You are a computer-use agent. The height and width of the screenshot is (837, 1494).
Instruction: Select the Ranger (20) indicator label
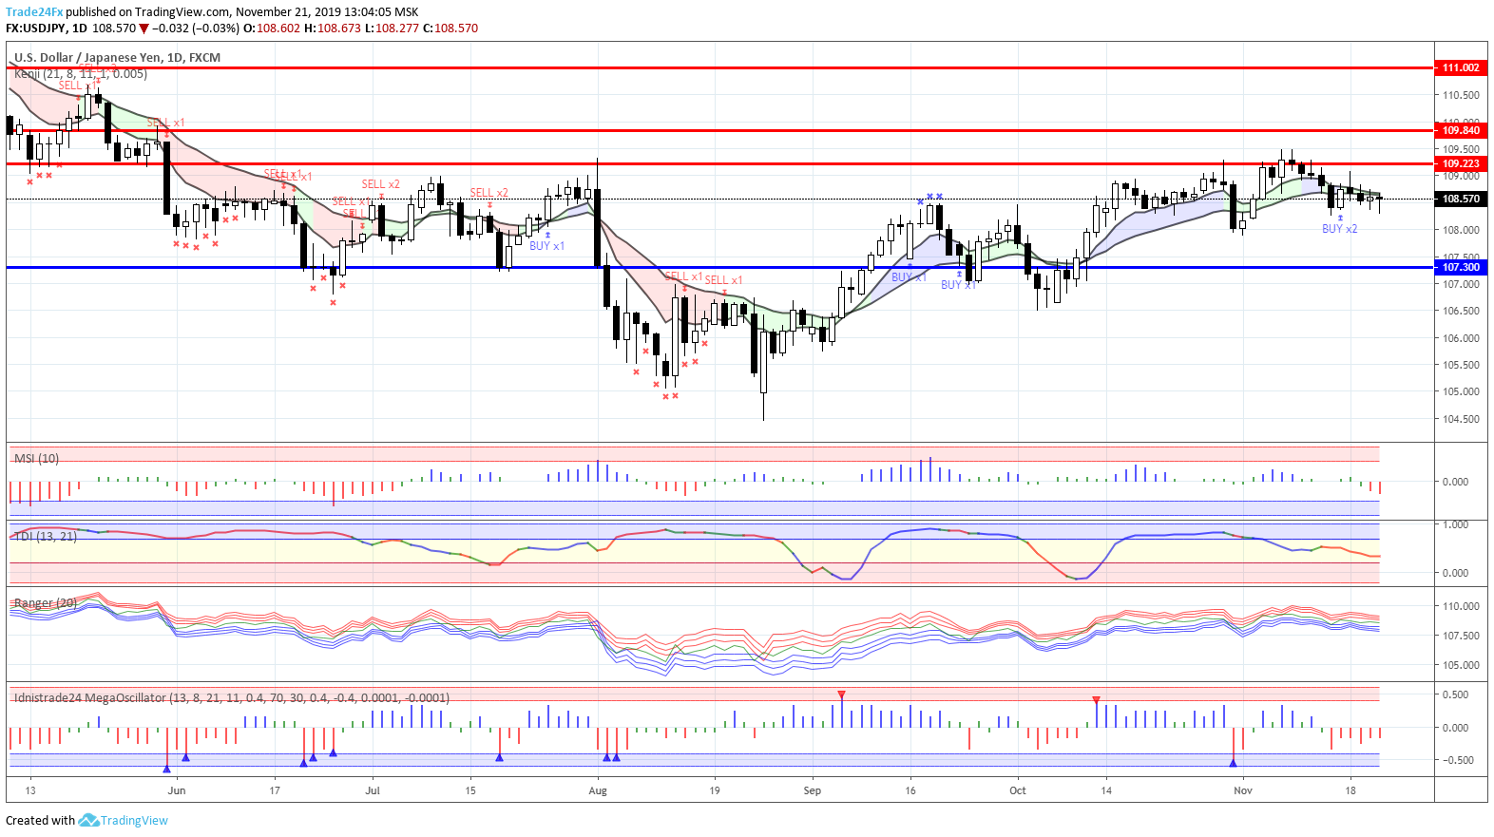pos(46,603)
